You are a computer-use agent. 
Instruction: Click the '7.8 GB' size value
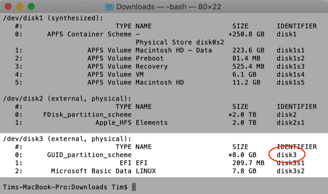244,171
